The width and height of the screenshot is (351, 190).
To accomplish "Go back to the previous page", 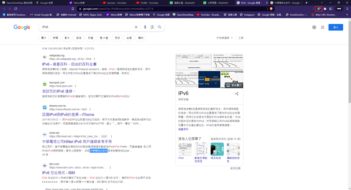I will pos(4,9).
